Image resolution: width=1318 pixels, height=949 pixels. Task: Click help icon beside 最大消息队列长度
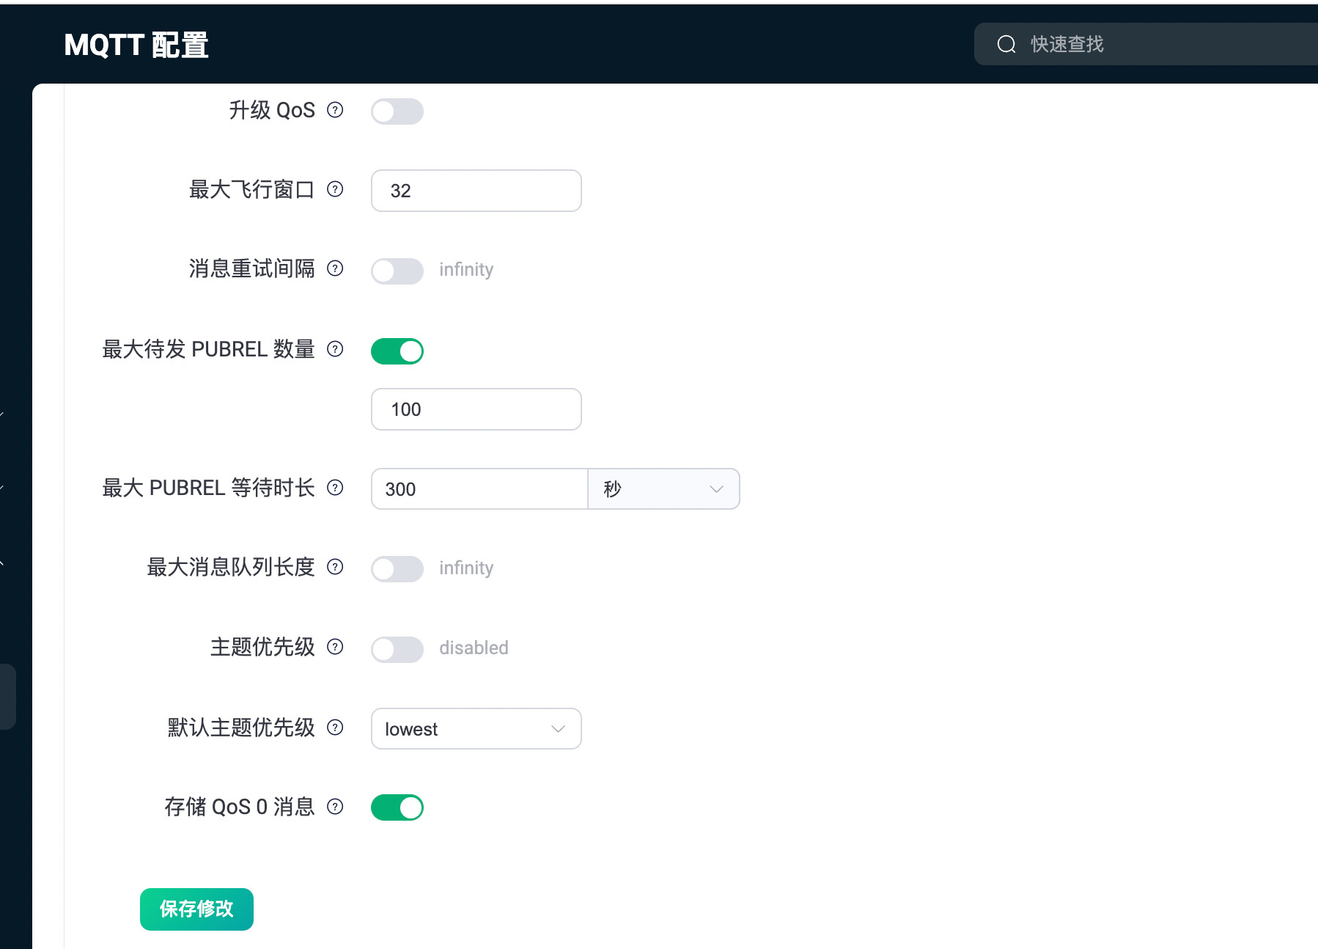tap(335, 567)
